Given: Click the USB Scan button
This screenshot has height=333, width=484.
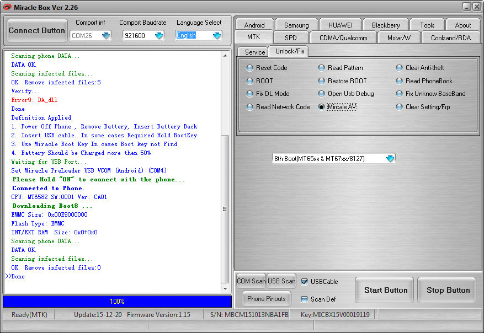Looking at the screenshot, I should click(281, 281).
